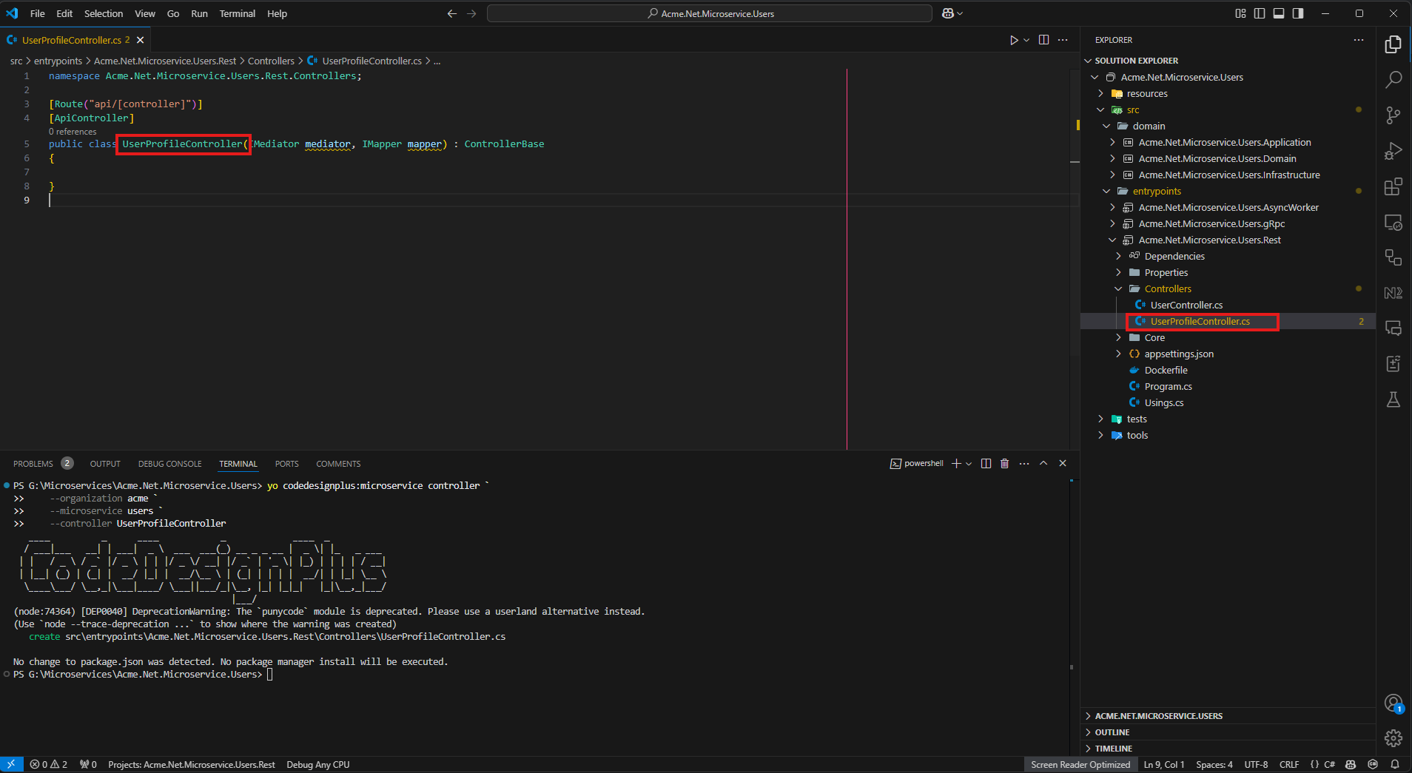
Task: Click errors and warnings count in status bar
Action: (49, 764)
